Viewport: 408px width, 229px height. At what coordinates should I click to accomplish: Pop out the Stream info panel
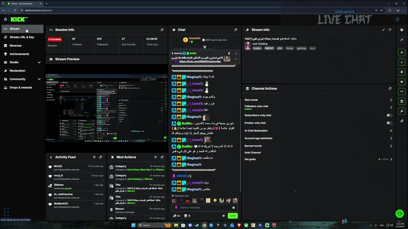click(390, 30)
